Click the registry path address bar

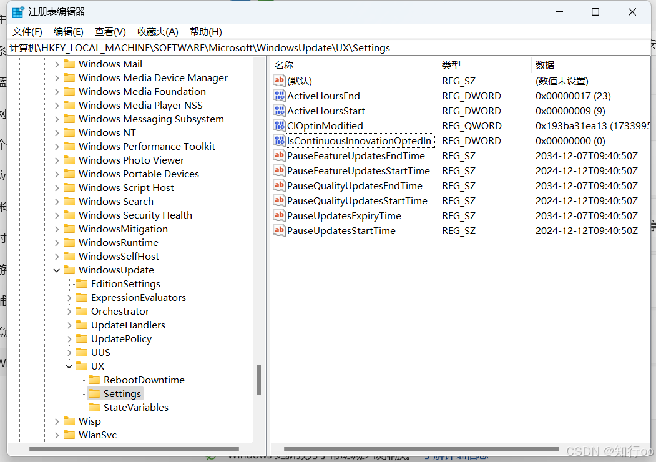click(328, 48)
